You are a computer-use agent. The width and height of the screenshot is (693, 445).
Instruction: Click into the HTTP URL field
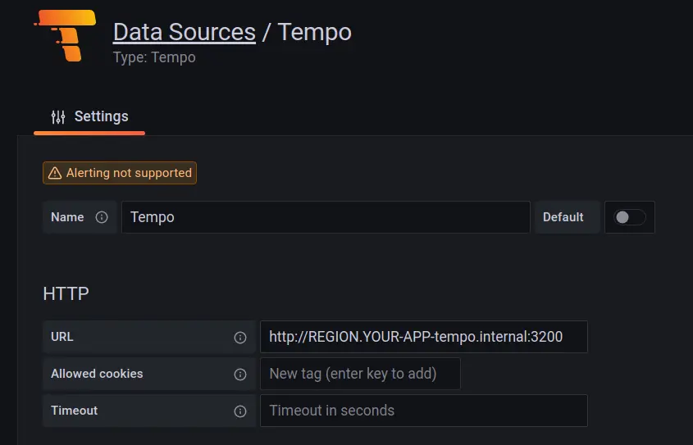click(423, 337)
